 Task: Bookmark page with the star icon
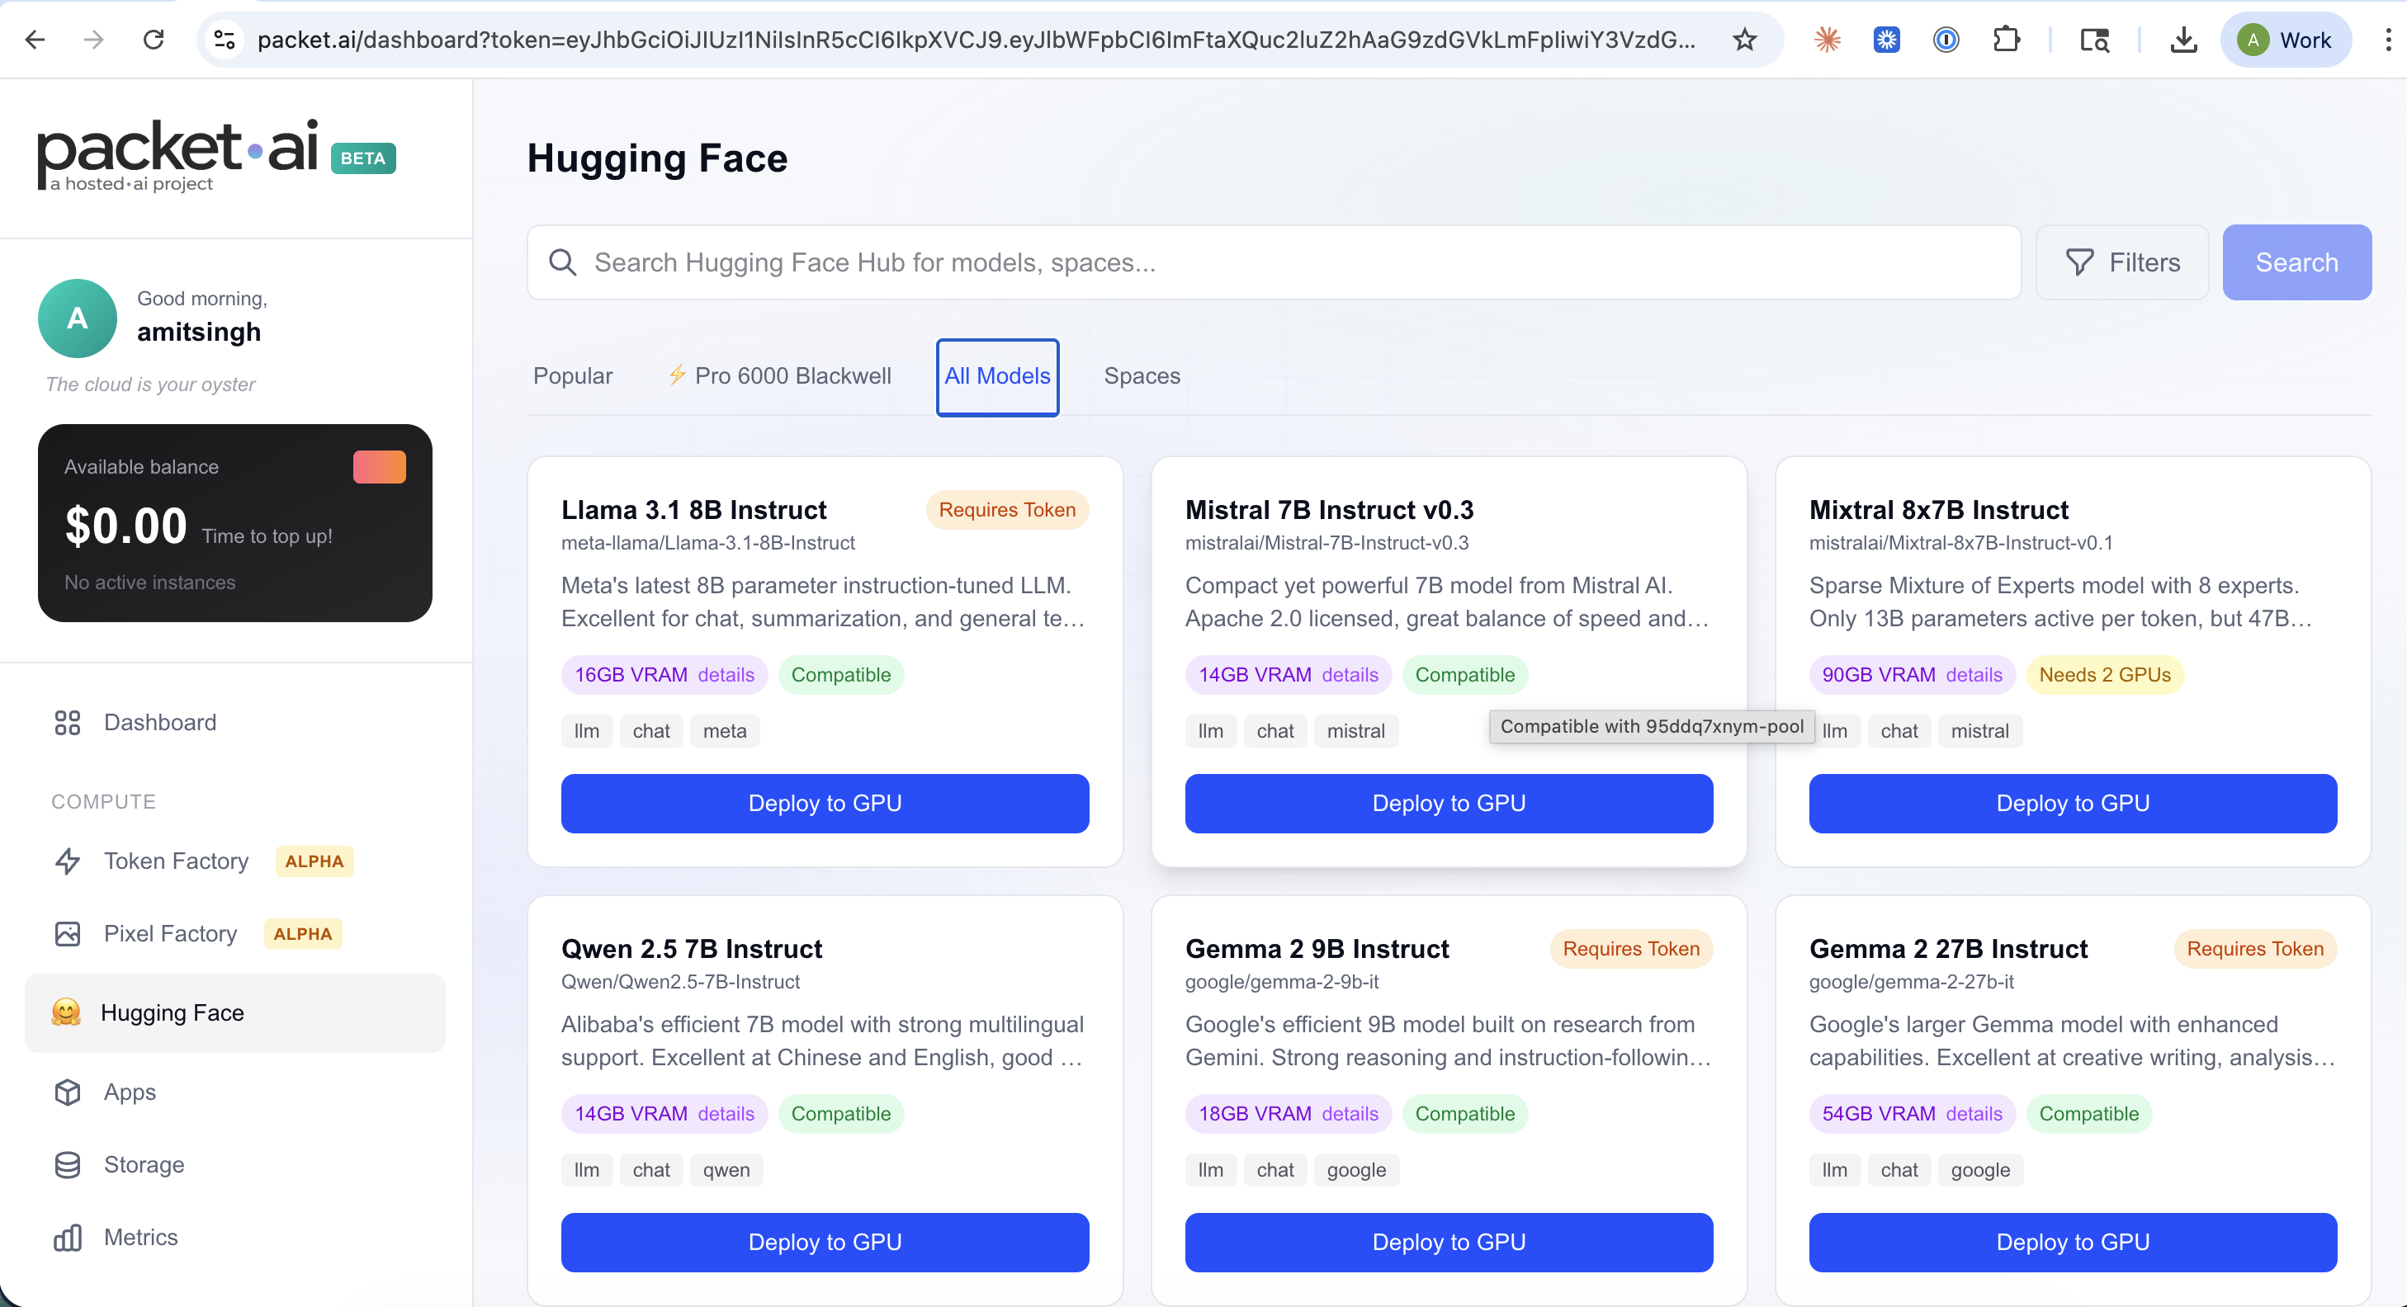point(1743,40)
